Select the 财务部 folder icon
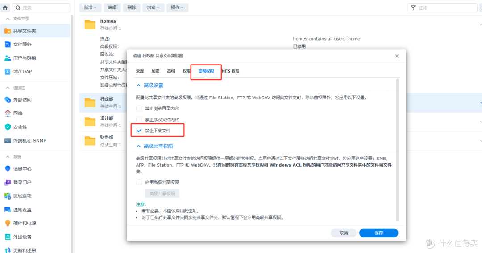Viewport: 482px width, 253px height. (90, 141)
